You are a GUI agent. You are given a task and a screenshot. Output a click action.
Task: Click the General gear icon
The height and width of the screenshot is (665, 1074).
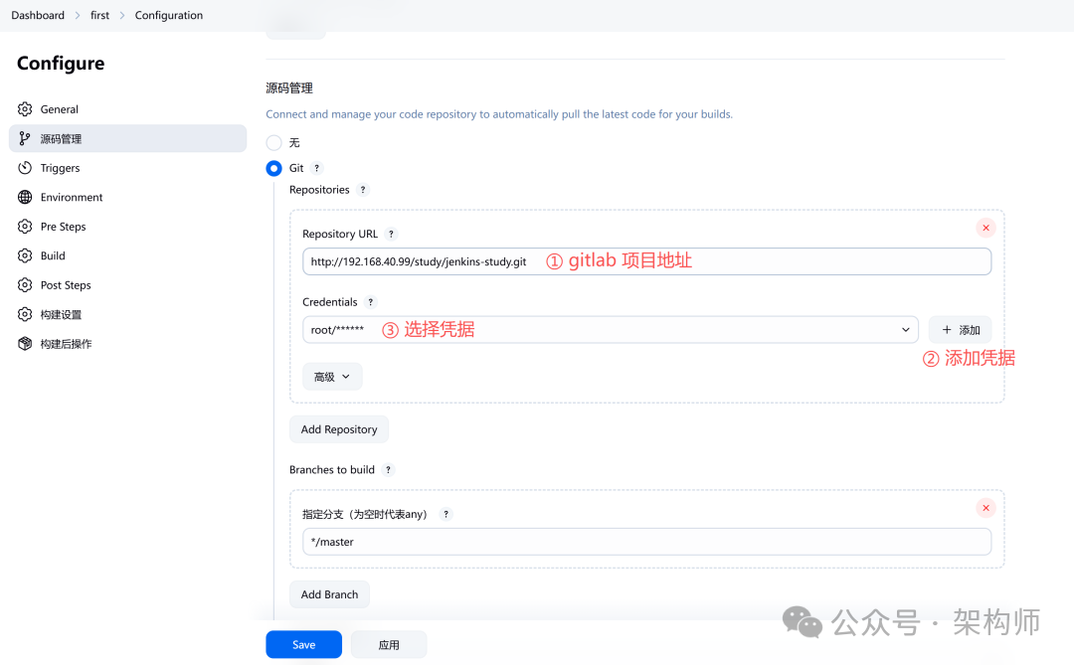pos(25,109)
